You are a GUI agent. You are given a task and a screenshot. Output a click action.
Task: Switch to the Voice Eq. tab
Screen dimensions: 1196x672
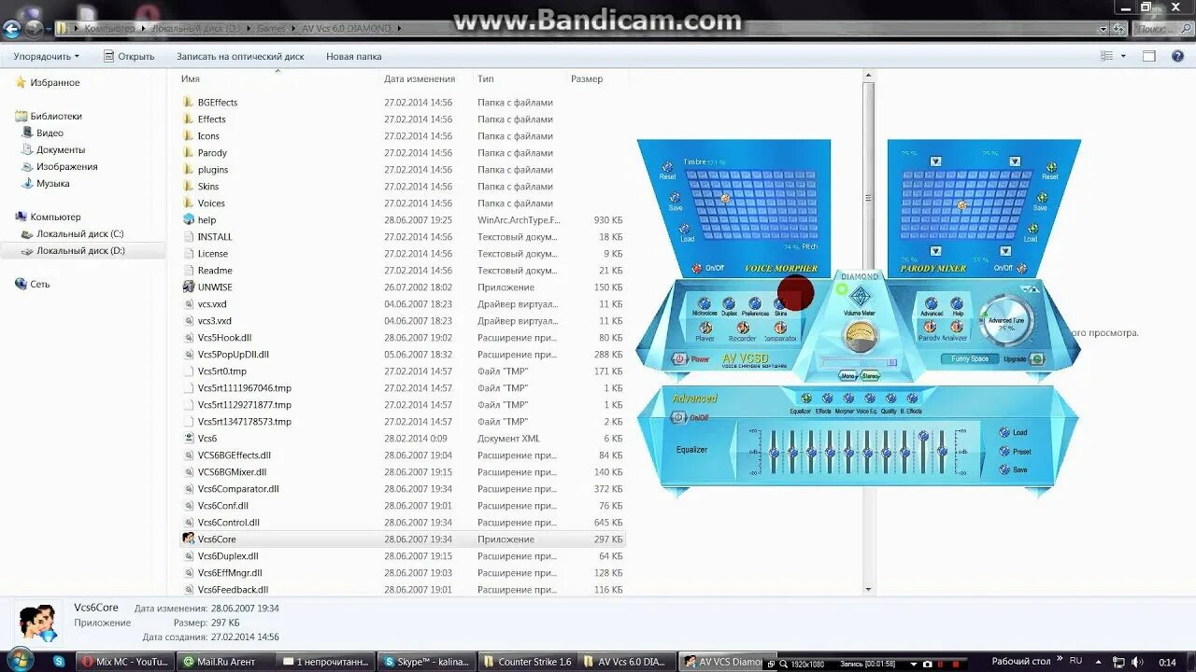tap(868, 399)
